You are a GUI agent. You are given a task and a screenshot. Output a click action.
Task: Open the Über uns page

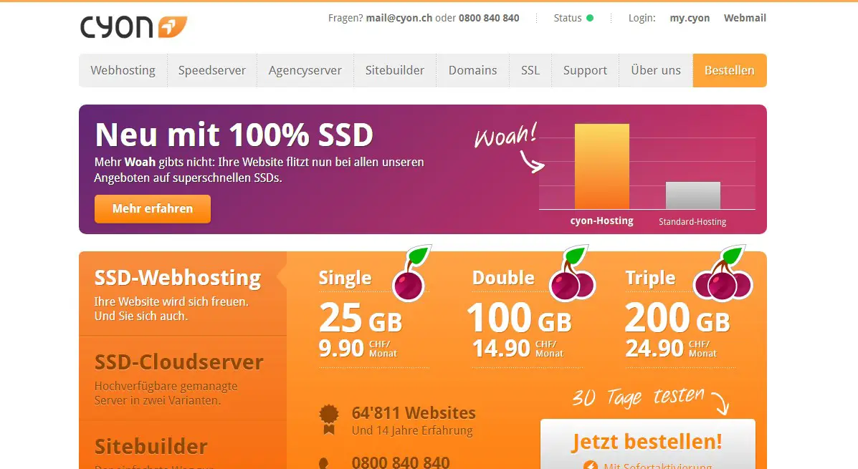pyautogui.click(x=656, y=70)
